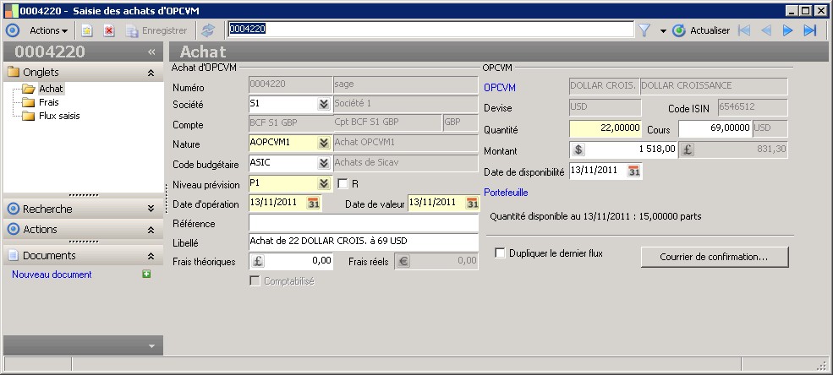The height and width of the screenshot is (375, 833).
Task: Click the OPCVM blue link label
Action: 500,88
